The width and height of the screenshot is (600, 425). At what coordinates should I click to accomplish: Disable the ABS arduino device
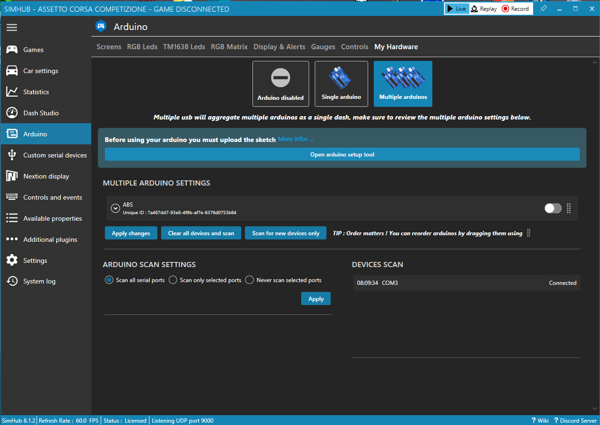click(552, 208)
